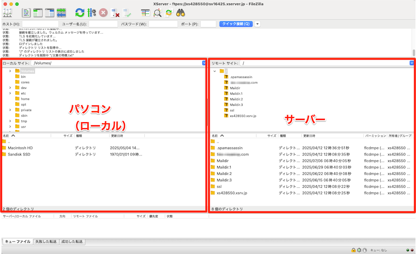Expand the usr folder in local tree
This screenshot has height=254, width=416.
tap(10, 127)
